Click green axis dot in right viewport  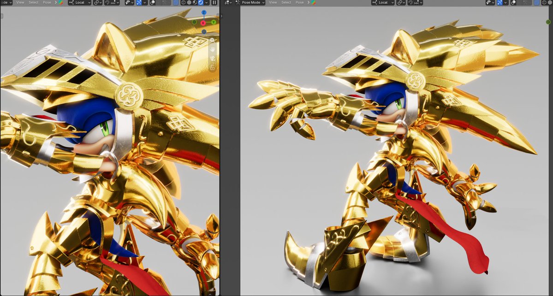548,22
